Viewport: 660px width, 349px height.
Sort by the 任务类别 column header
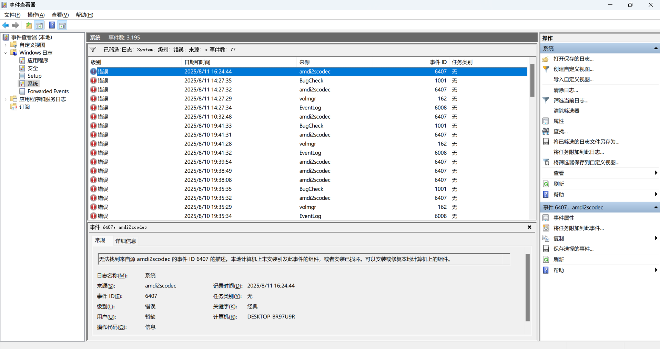click(x=488, y=62)
